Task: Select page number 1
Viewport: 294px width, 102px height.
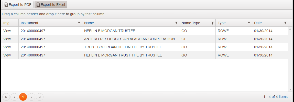Action: pyautogui.click(x=23, y=97)
